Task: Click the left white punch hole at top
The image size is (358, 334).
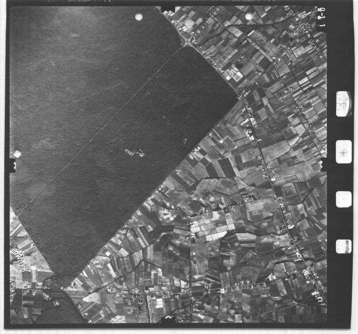Action: 139,17
